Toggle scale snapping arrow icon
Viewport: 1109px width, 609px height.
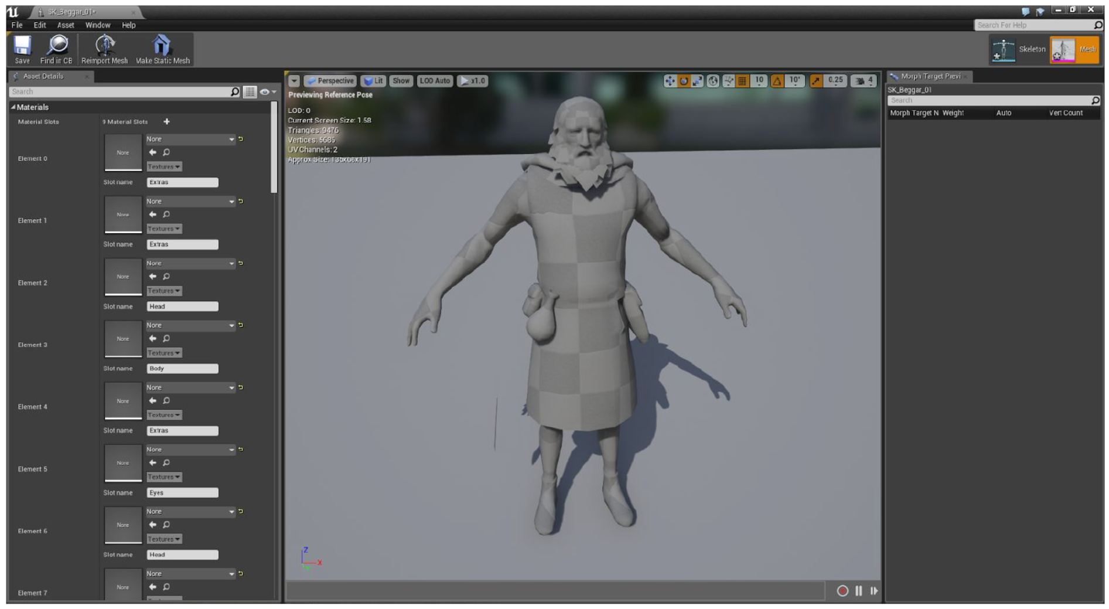pyautogui.click(x=815, y=81)
